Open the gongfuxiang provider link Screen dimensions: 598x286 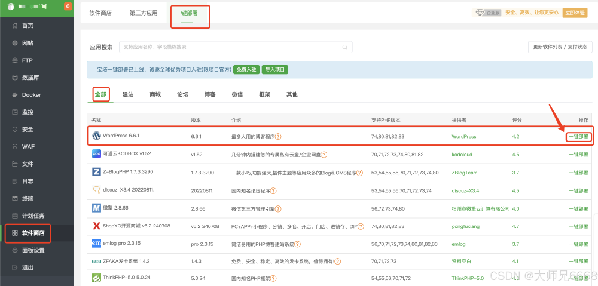466,226
